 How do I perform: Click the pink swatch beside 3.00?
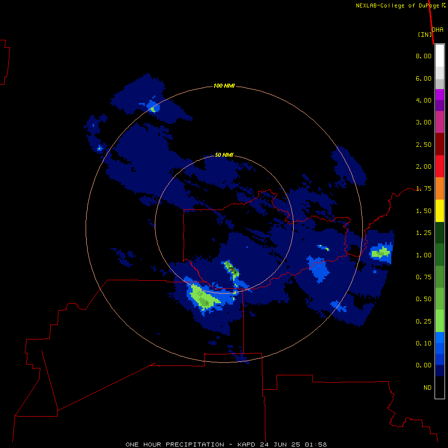tap(440, 122)
